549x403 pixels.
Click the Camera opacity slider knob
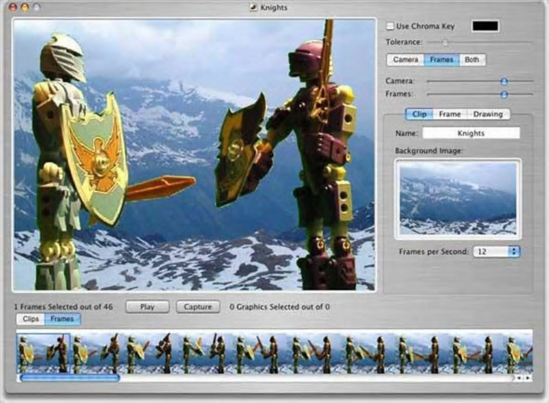click(504, 81)
